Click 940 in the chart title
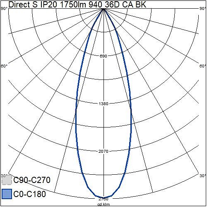Screen dimensions: 207x207 (x=96, y=5)
